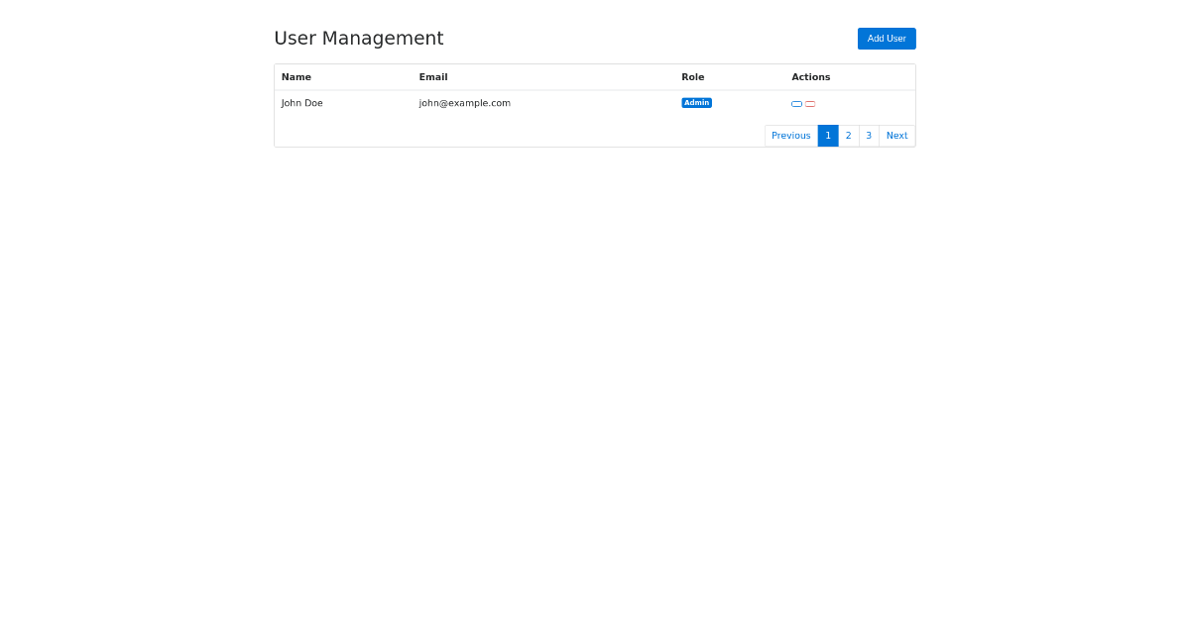Open the Previous page

point(790,136)
